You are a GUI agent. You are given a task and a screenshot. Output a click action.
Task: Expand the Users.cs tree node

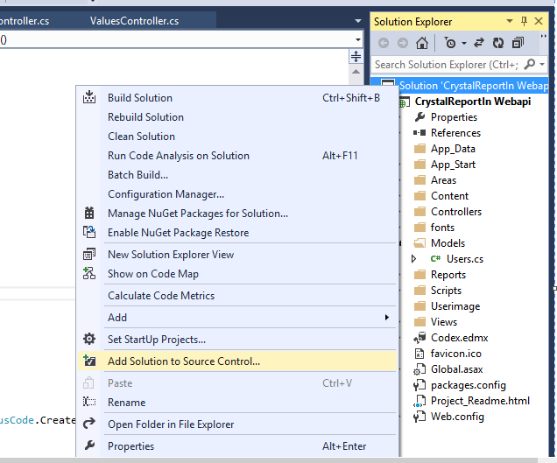point(414,259)
